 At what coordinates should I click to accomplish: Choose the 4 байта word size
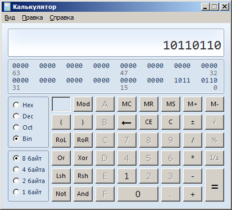coord(29,170)
